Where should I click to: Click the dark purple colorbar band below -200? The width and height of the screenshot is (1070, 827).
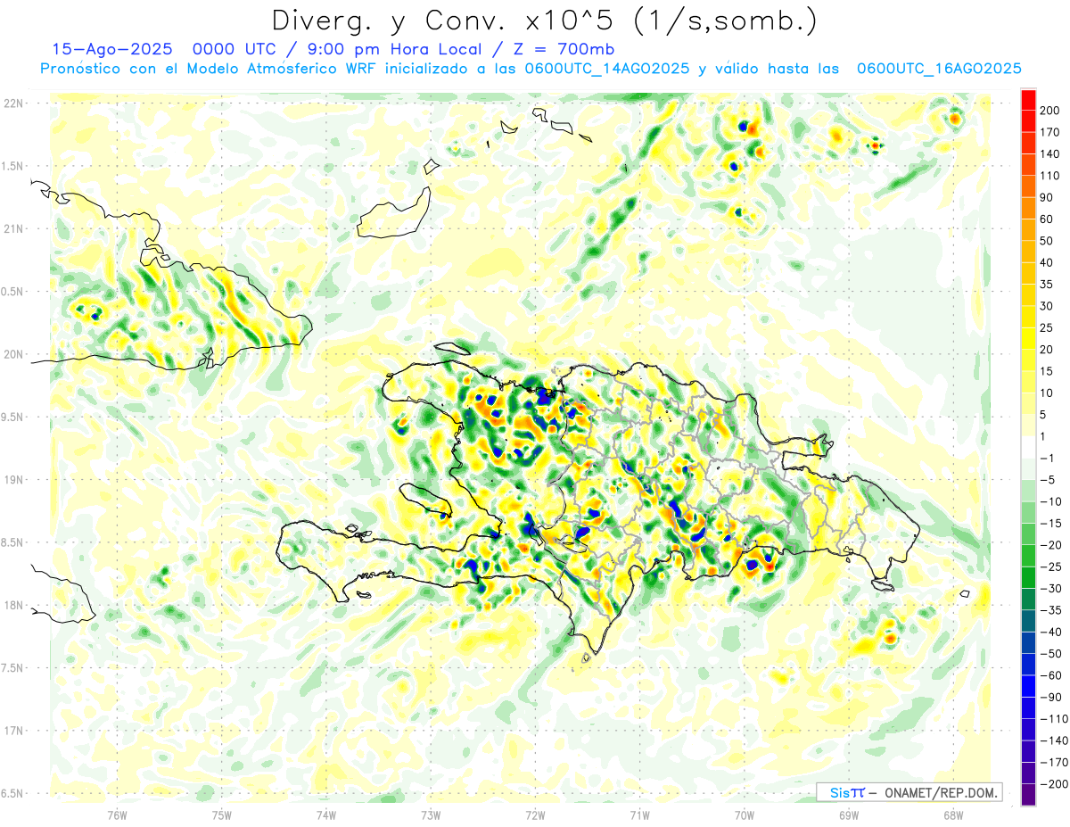[1028, 796]
